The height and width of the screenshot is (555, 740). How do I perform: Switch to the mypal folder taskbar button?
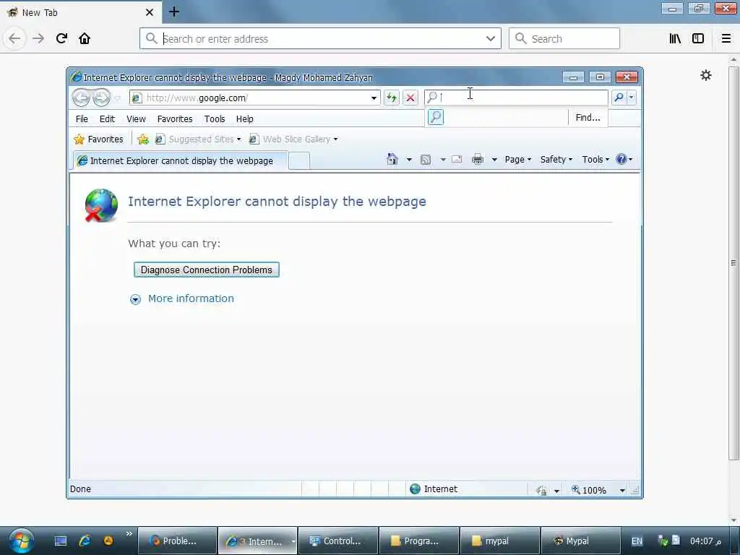pyautogui.click(x=499, y=541)
